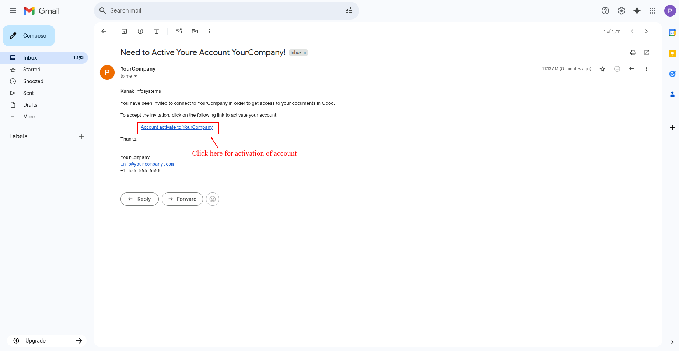Click the Compose button
679x351 pixels.
click(29, 36)
